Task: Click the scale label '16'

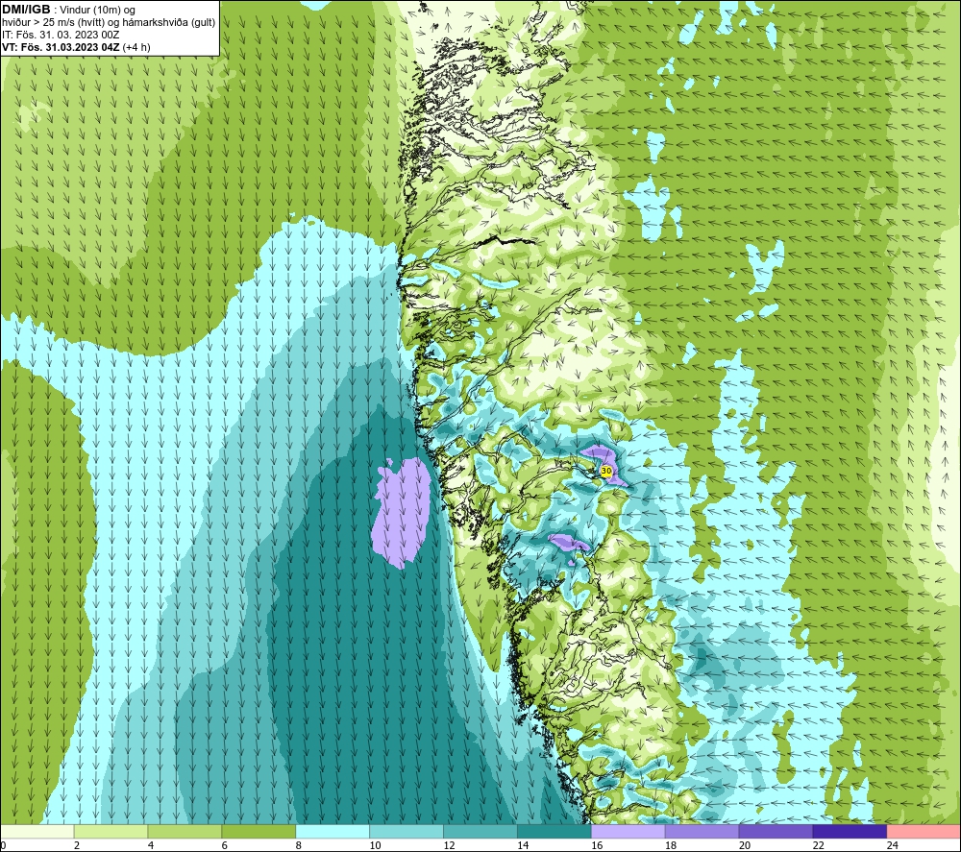Action: (597, 845)
